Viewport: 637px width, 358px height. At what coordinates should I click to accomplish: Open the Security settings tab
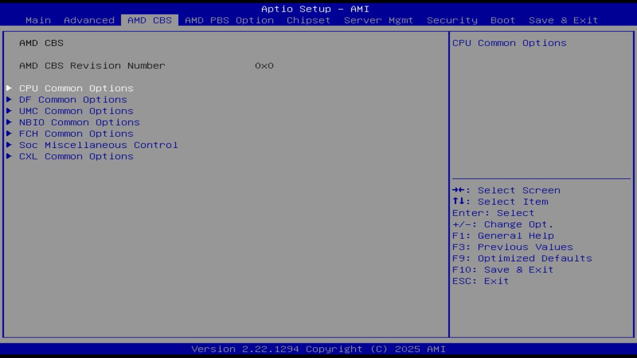451,20
